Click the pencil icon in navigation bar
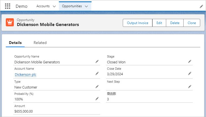Screen dimensions: 206x117 tap(201, 6)
